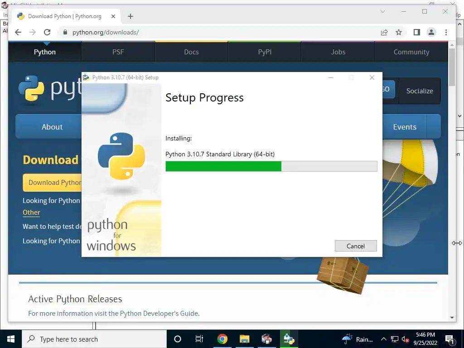
Task: Go back in Chrome browser
Action: pos(18,32)
